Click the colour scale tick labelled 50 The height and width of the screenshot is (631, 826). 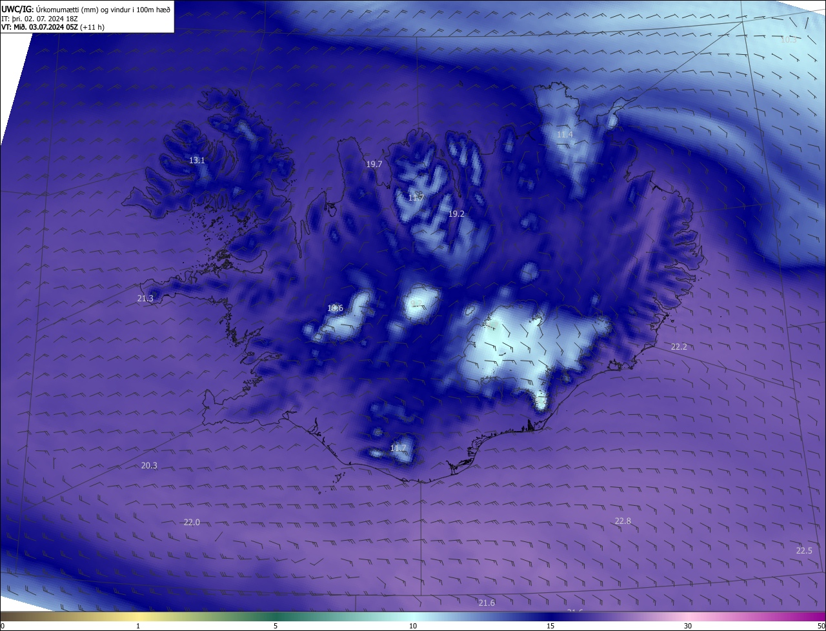(821, 626)
